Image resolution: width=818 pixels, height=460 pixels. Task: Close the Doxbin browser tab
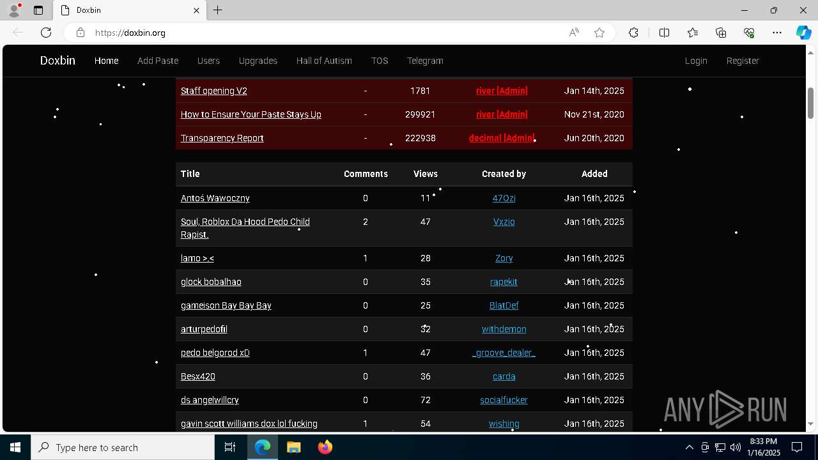[x=196, y=10]
